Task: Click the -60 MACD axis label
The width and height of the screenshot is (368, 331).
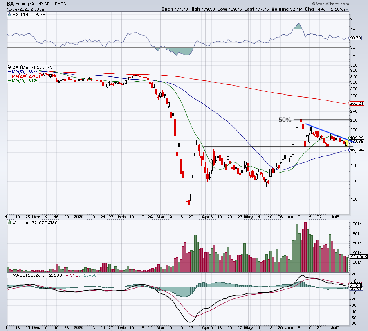Action: coord(353,324)
